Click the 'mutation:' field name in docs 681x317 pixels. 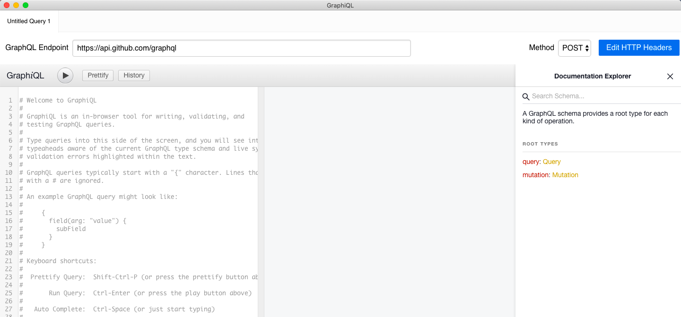click(536, 175)
